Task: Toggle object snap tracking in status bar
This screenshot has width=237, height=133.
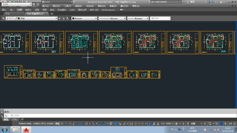Action: (100, 124)
